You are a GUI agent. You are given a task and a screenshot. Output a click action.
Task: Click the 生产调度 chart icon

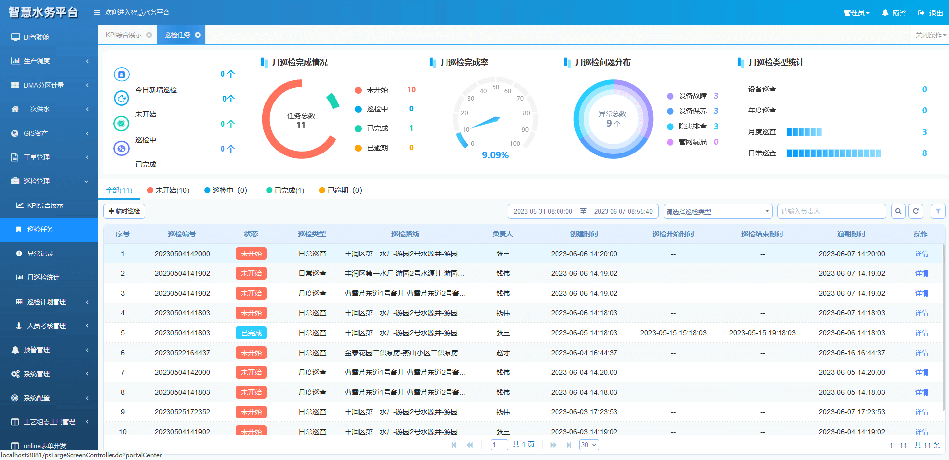15,61
